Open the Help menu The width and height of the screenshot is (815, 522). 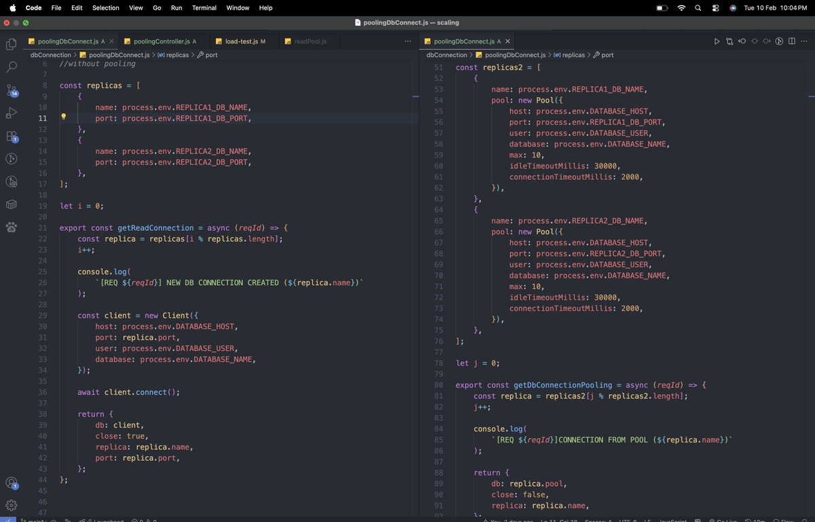266,7
